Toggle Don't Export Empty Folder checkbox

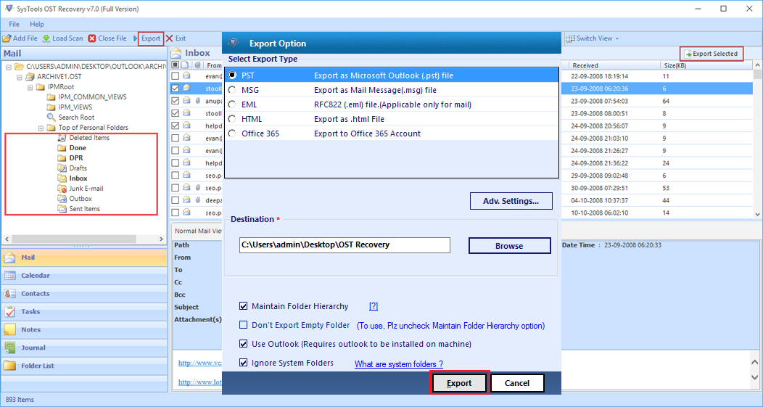tap(243, 325)
